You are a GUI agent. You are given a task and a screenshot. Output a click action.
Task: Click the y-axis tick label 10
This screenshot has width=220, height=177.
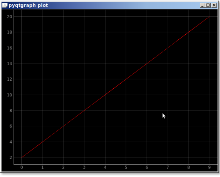point(10,95)
